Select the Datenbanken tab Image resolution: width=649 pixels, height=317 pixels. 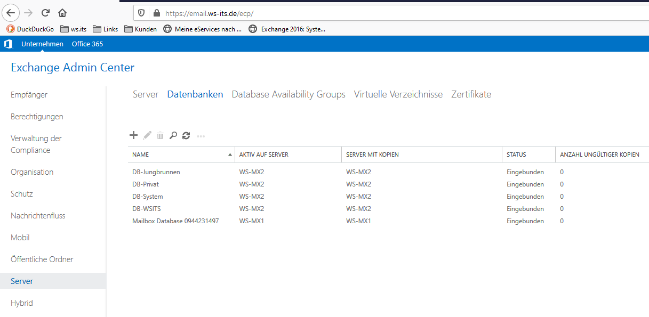click(x=195, y=94)
